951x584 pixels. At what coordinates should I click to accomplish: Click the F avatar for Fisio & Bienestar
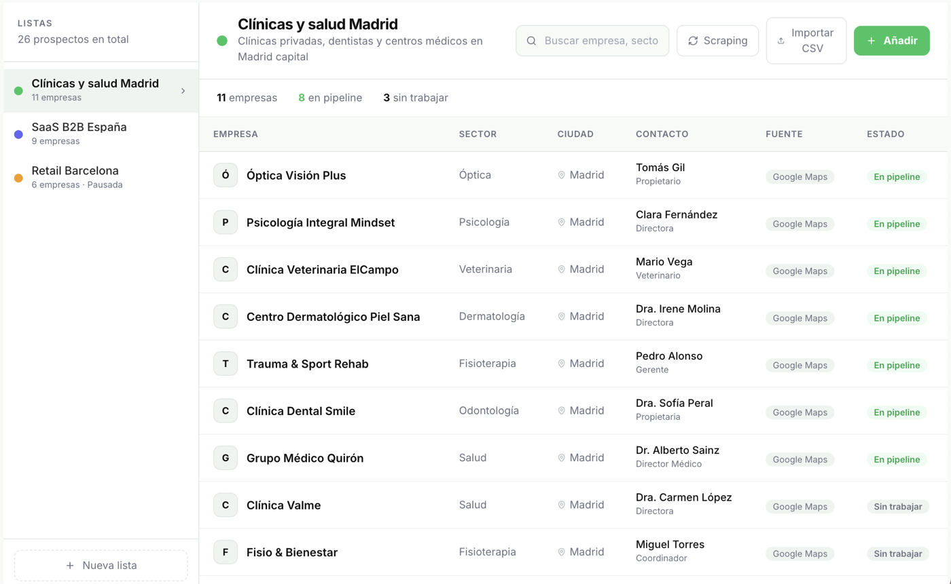(226, 552)
